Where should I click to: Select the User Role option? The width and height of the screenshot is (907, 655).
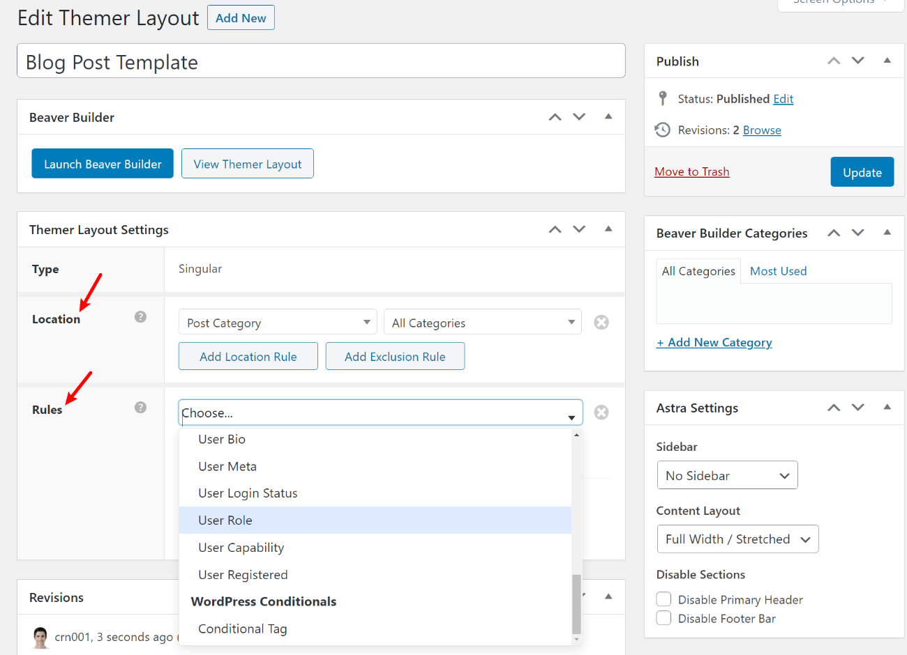(375, 521)
